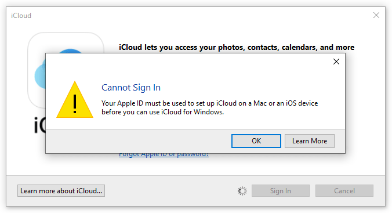This screenshot has height=213, width=392.
Task: Click the yellow warning triangle icon
Action: click(75, 100)
